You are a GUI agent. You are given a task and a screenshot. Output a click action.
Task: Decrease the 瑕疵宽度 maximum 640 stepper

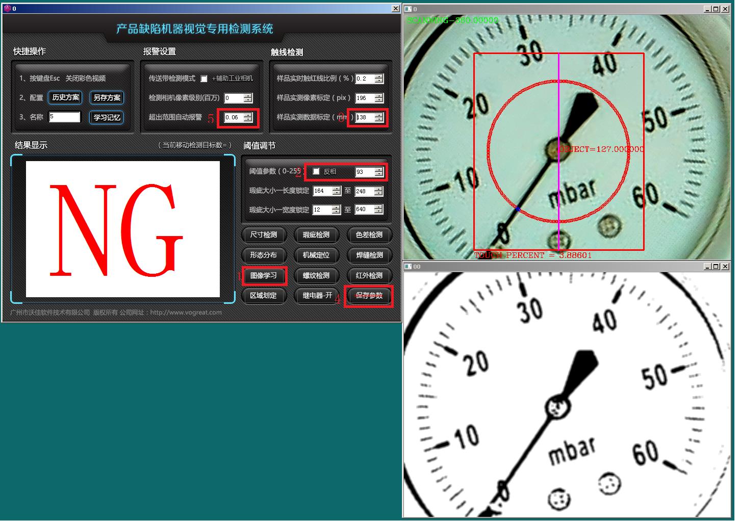point(378,212)
